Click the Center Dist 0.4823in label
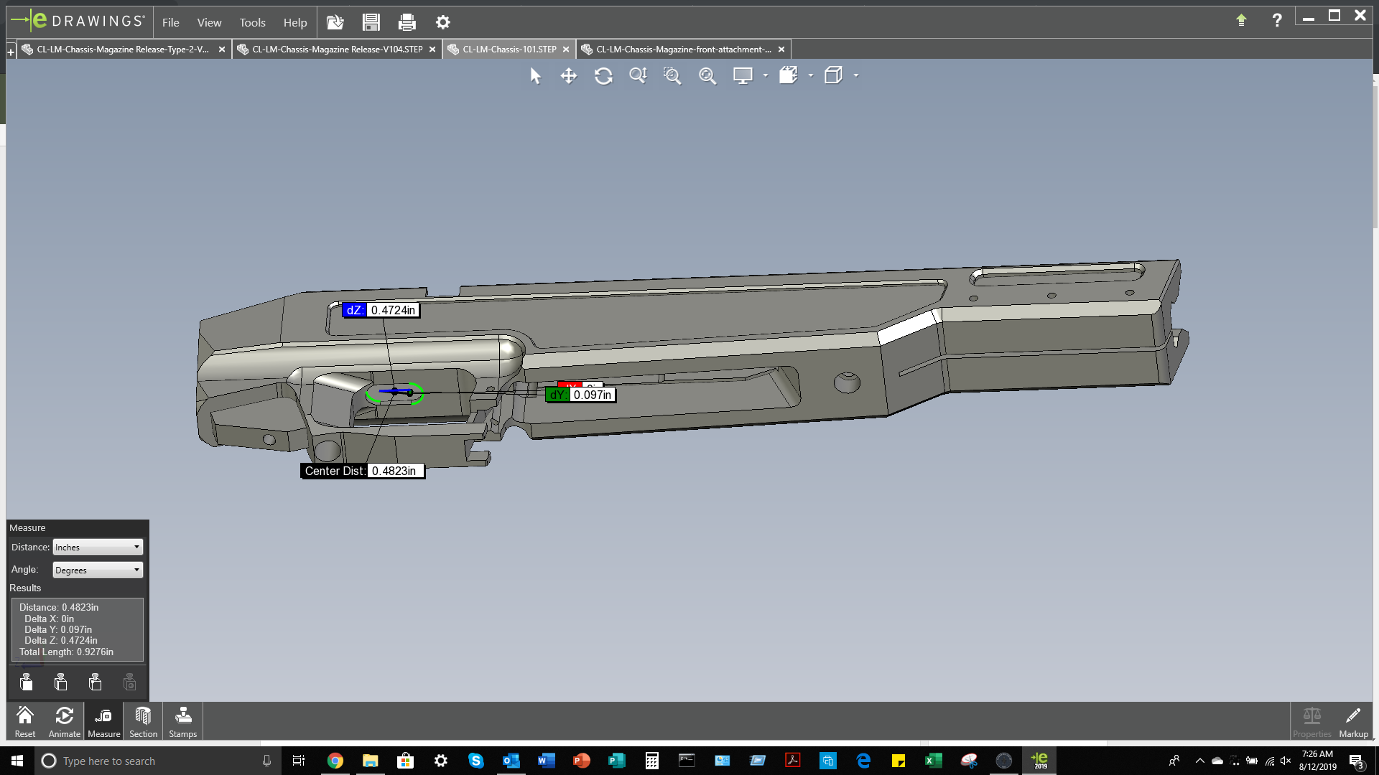The image size is (1379, 775). pyautogui.click(x=362, y=471)
